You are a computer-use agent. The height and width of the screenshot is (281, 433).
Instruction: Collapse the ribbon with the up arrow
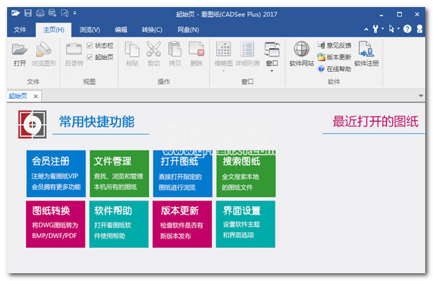coord(366,29)
